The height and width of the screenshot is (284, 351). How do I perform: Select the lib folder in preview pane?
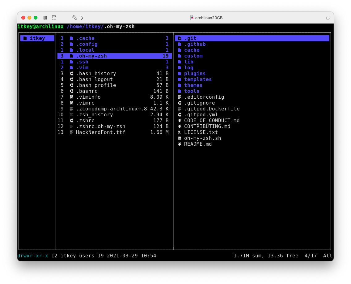tap(189, 62)
